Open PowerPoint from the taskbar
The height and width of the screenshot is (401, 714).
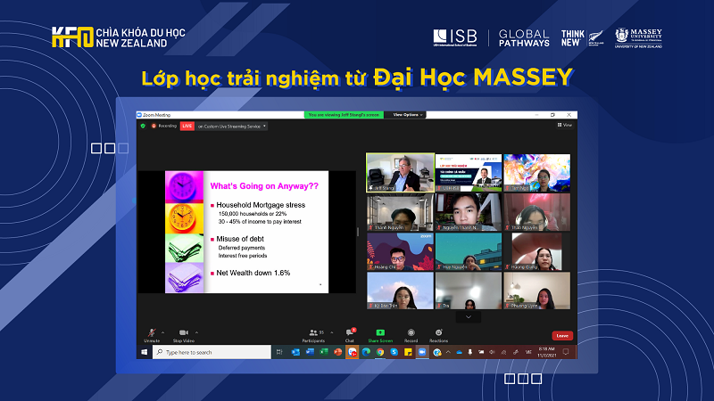[x=338, y=352]
